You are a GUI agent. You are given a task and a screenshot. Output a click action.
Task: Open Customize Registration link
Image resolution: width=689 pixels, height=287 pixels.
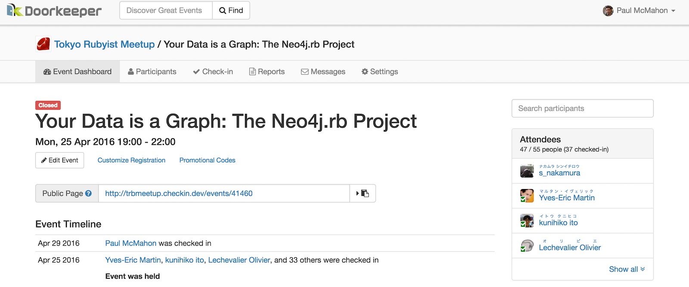pyautogui.click(x=131, y=160)
